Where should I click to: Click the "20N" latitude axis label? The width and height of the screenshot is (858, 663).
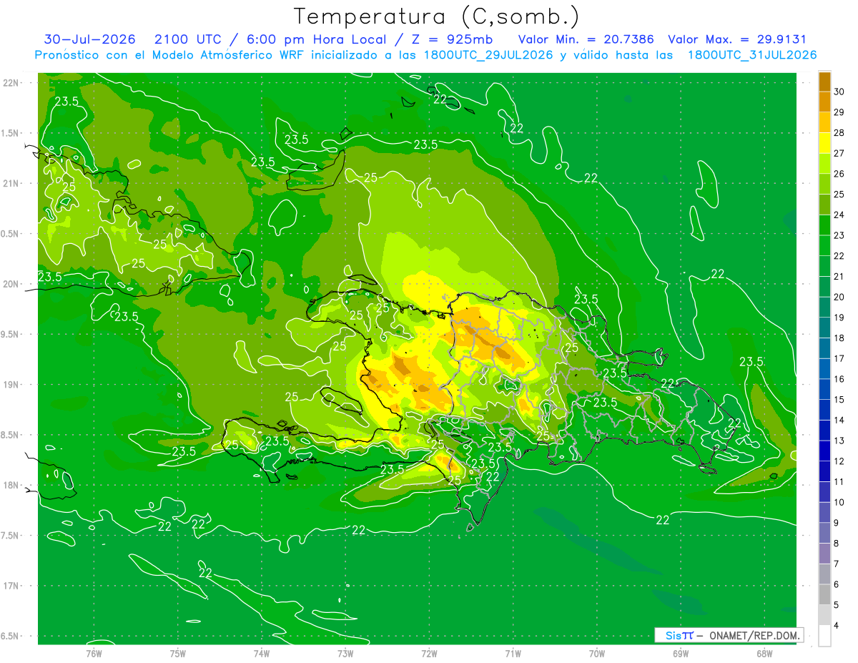pyautogui.click(x=12, y=284)
